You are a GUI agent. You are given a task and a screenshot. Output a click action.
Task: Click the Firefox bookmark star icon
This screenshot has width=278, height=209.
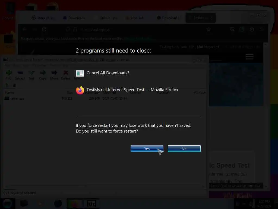click(x=208, y=29)
